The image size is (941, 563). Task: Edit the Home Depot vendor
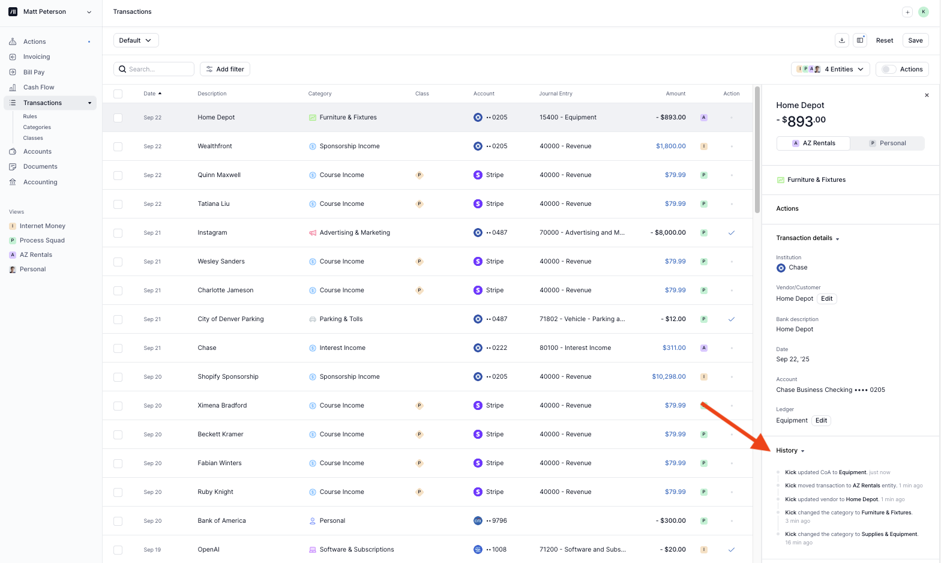[x=826, y=299]
